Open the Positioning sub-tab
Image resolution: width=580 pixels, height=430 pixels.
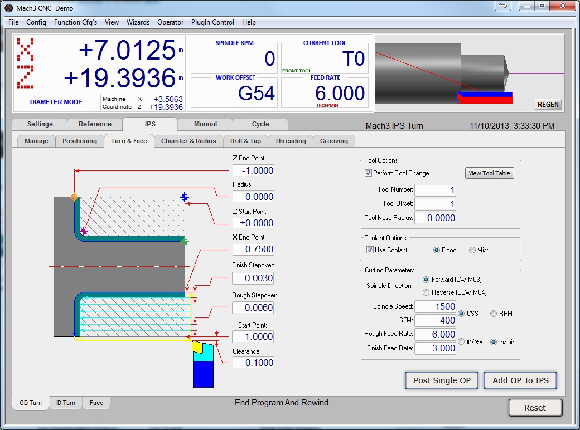80,141
